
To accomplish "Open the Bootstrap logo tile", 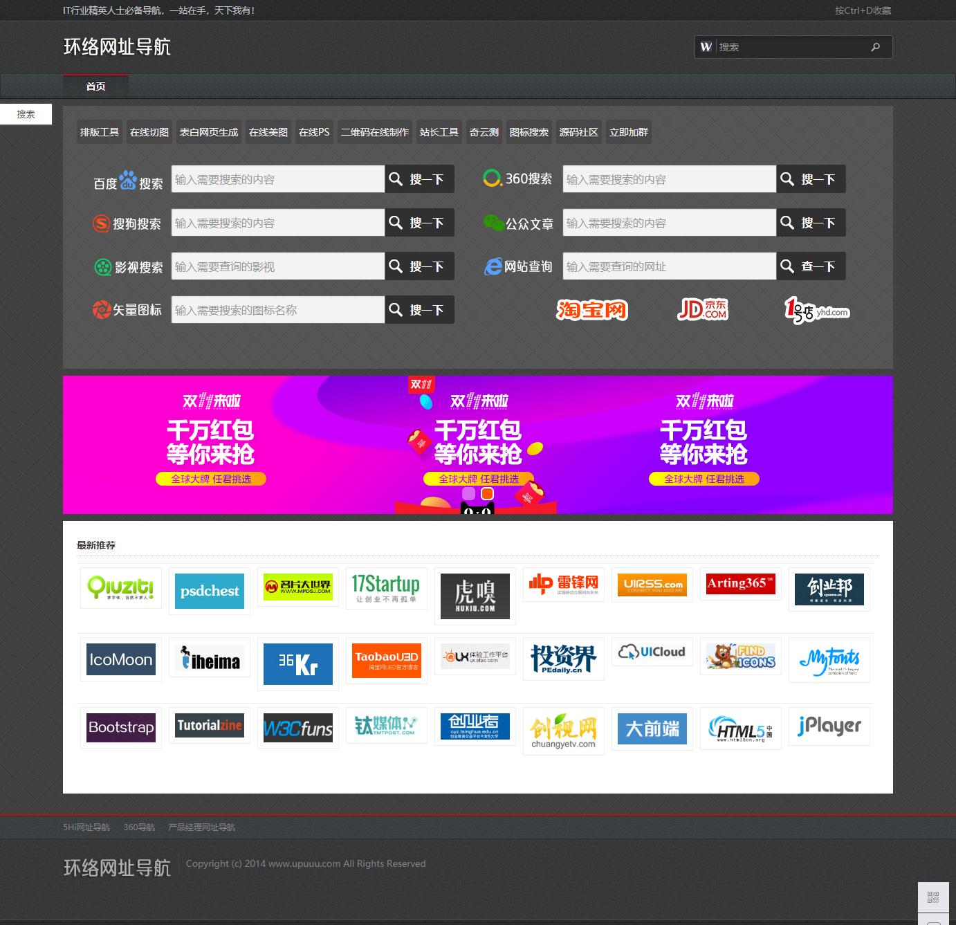I will [121, 728].
